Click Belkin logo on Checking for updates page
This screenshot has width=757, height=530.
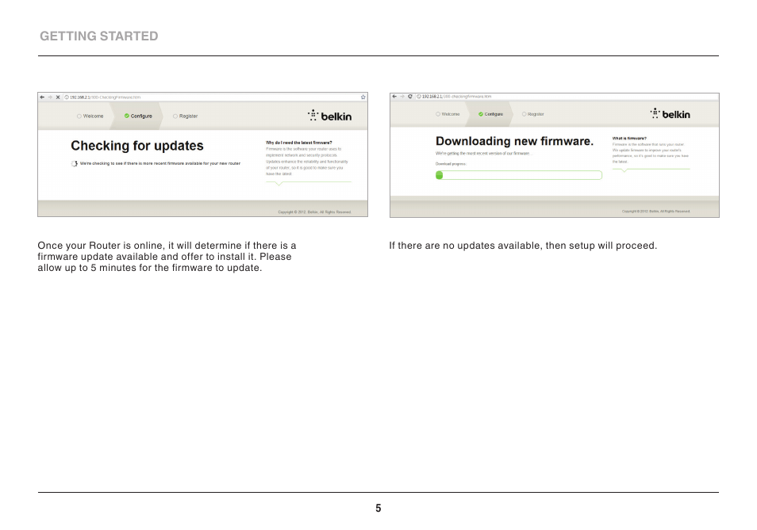pyautogui.click(x=330, y=116)
